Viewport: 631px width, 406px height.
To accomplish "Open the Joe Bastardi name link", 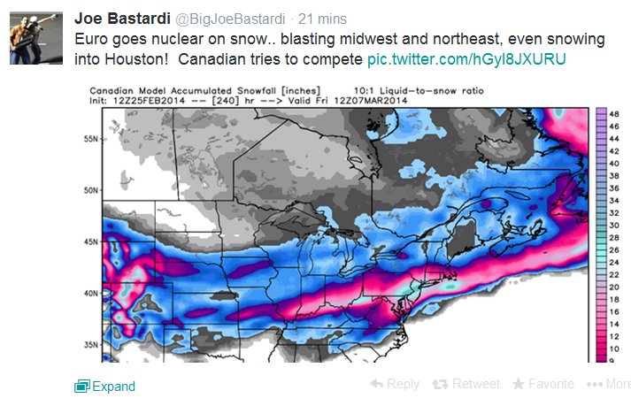I will [x=123, y=19].
